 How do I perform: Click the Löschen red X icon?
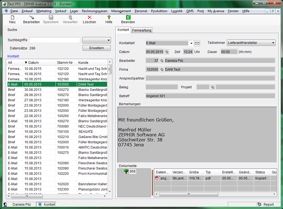89,18
